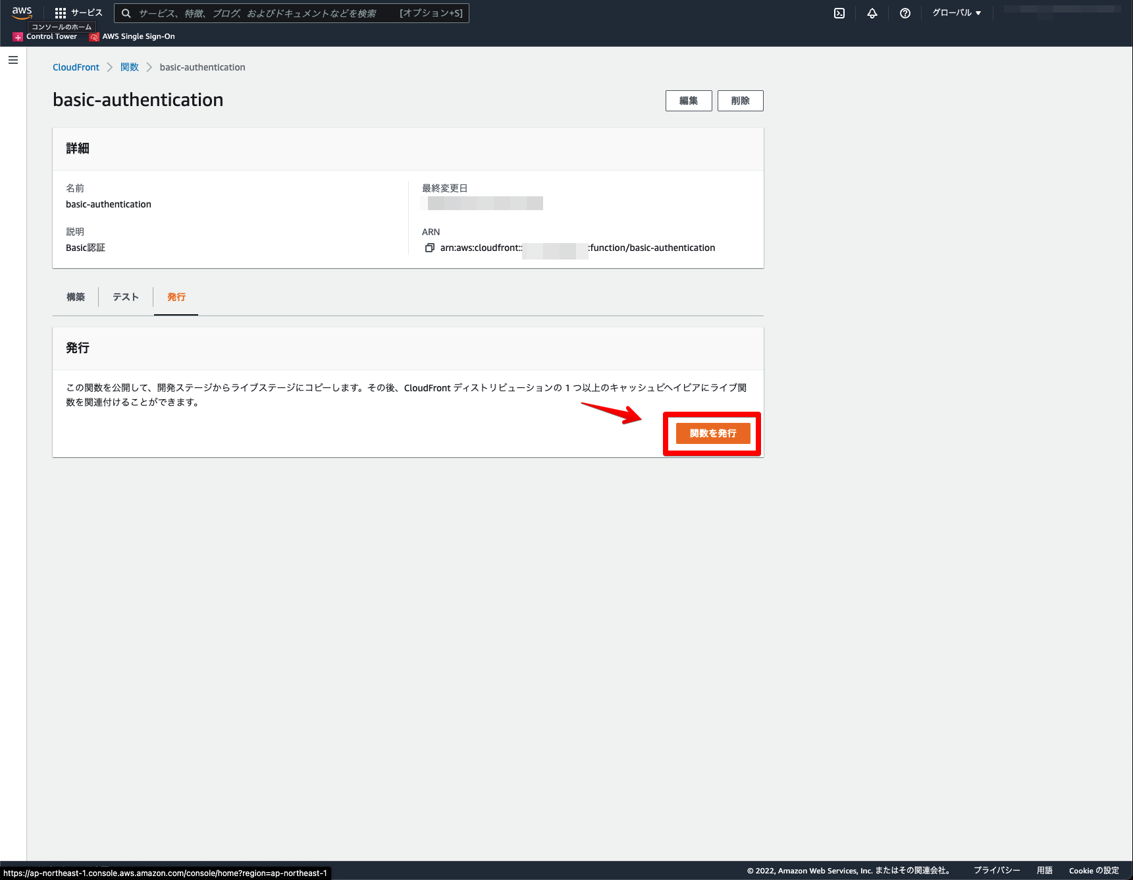The image size is (1133, 880).
Task: Switch to the テスト tab
Action: pyautogui.click(x=126, y=297)
